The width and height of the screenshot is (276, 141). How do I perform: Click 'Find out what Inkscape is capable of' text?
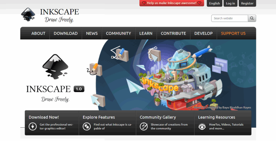(113, 127)
